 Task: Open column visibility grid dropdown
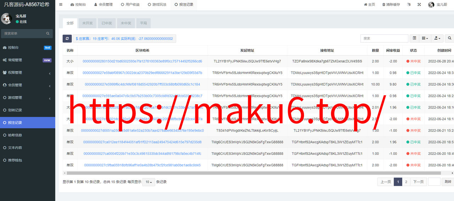tap(425, 38)
